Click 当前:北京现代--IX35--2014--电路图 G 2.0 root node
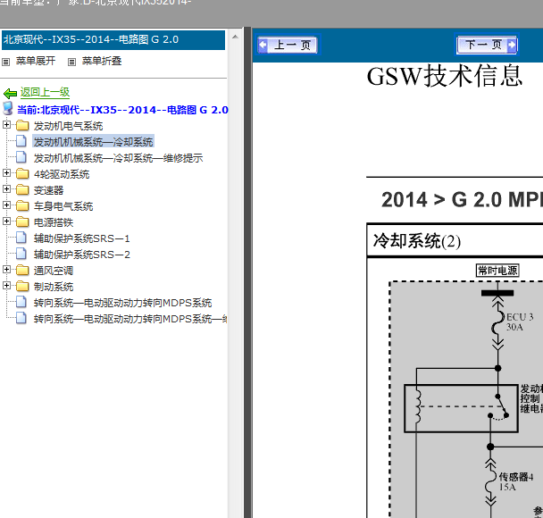The height and width of the screenshot is (518, 543). [x=122, y=110]
